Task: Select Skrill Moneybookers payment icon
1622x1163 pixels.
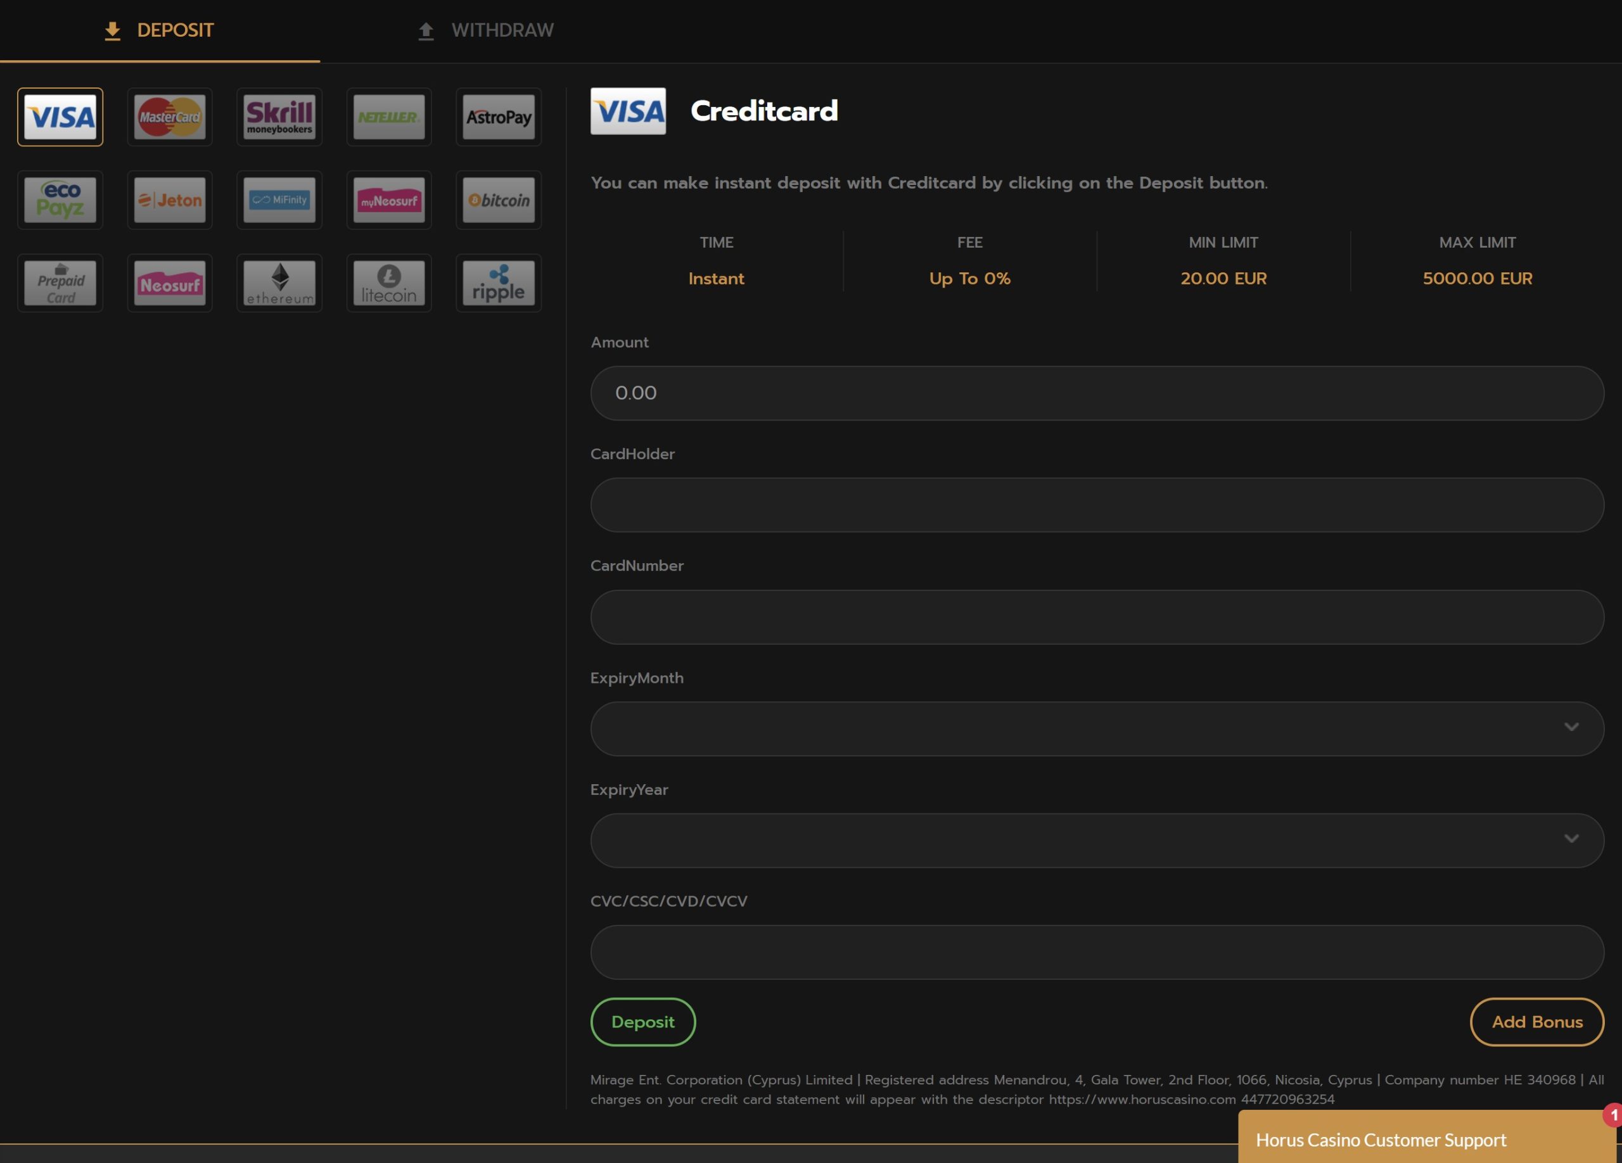Action: [279, 116]
